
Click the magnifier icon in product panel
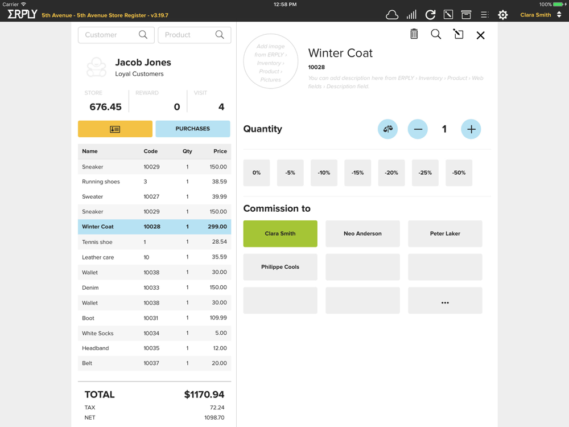pos(436,35)
